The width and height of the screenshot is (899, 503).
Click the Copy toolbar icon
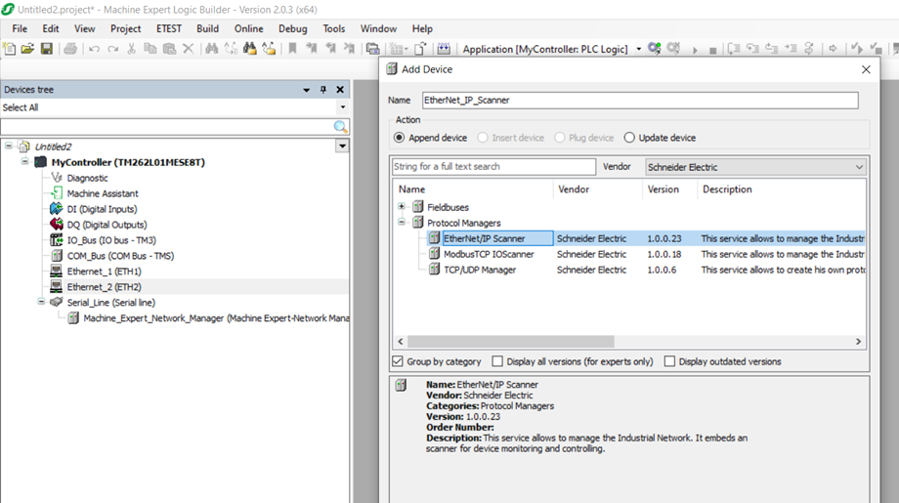pyautogui.click(x=150, y=49)
